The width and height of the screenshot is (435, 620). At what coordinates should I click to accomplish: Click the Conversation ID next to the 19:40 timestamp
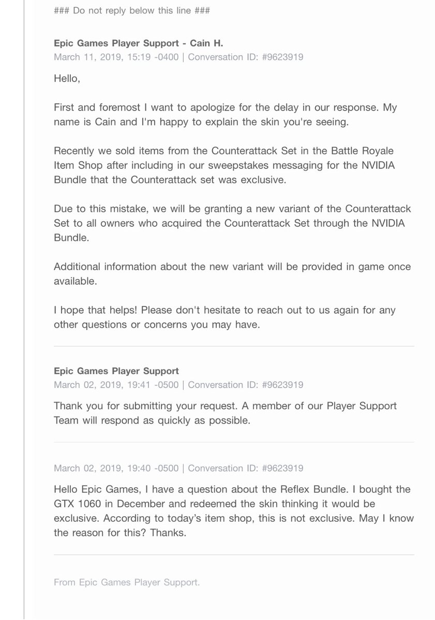(x=246, y=469)
